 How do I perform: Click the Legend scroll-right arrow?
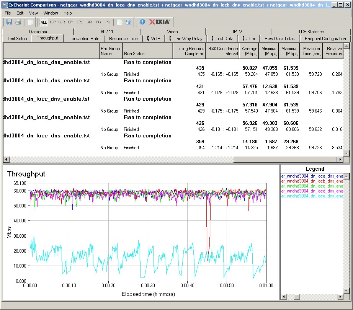341,297
